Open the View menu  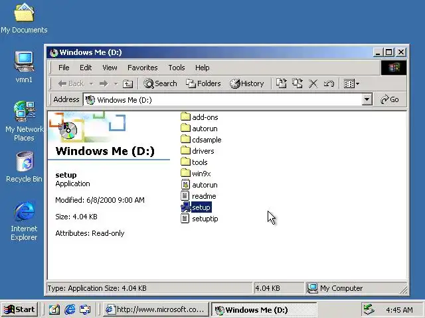point(110,68)
